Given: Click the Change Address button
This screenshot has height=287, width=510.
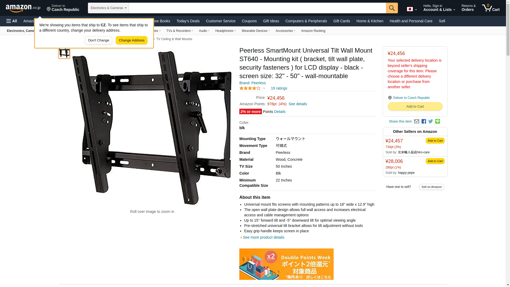Looking at the screenshot, I should (131, 40).
